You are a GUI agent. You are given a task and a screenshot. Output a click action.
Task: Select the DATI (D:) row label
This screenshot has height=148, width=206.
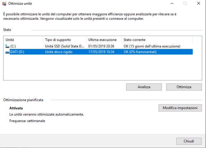(x=17, y=52)
